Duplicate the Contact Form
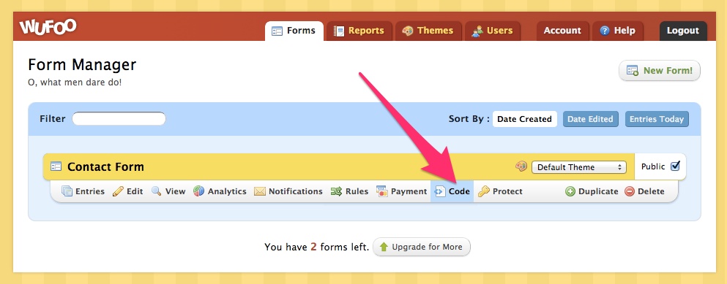 (x=592, y=191)
